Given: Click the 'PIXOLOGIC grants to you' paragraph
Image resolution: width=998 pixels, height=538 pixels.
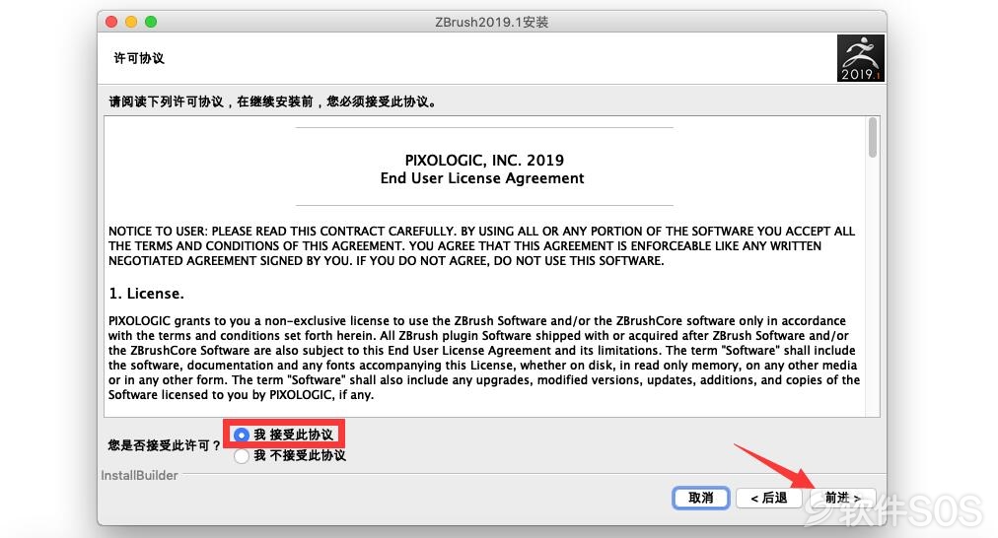Looking at the screenshot, I should click(x=484, y=358).
